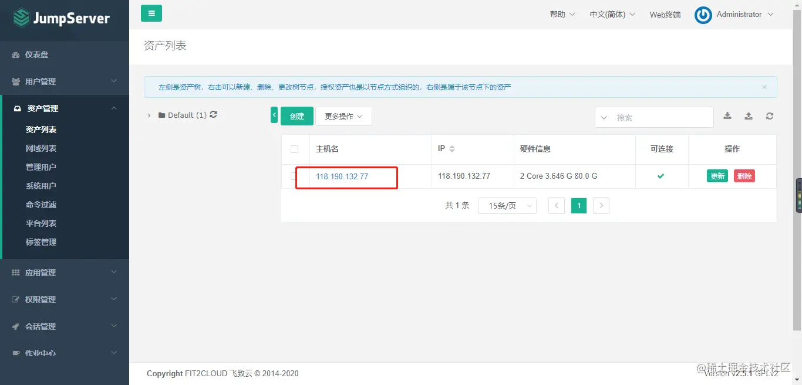The image size is (802, 385).
Task: Select 系统用户 in the sidebar
Action: 41,186
